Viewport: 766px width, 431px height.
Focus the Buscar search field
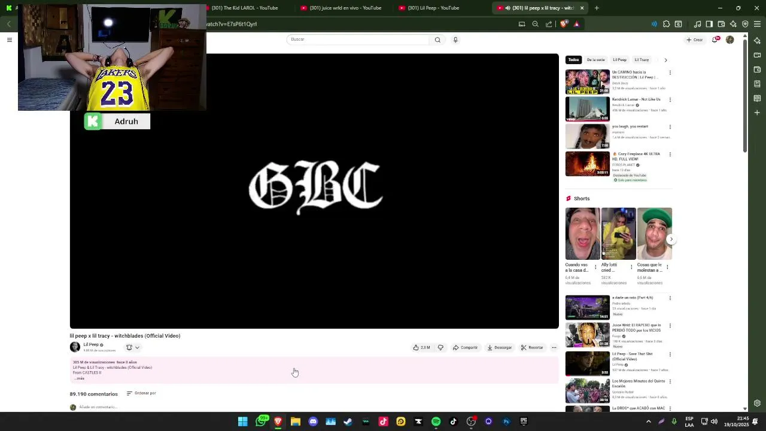pyautogui.click(x=358, y=40)
